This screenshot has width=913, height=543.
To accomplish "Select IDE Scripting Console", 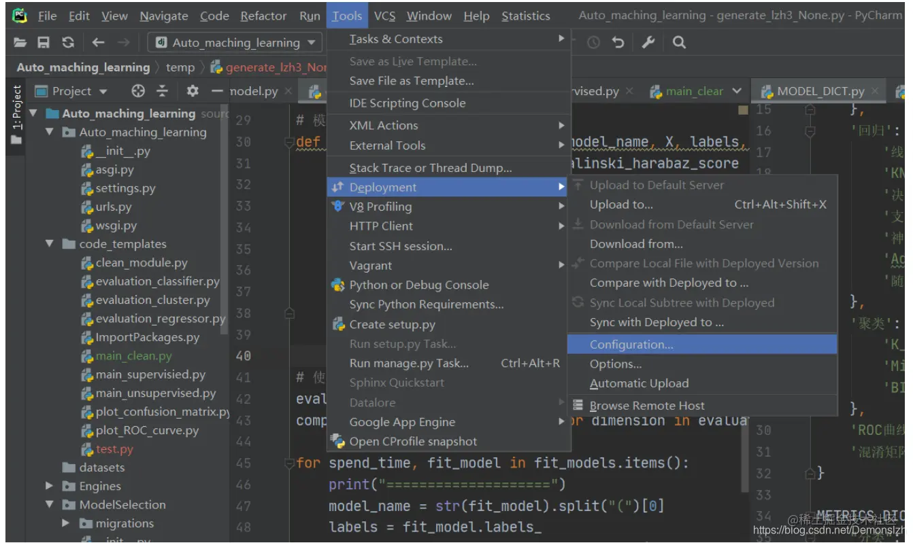I will [448, 103].
